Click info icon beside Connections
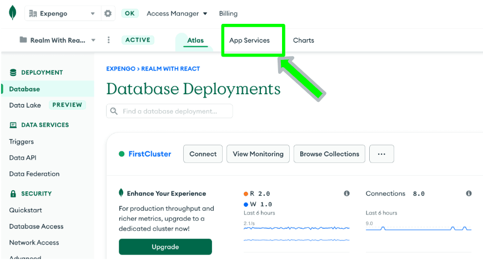The image size is (483, 260). click(469, 193)
